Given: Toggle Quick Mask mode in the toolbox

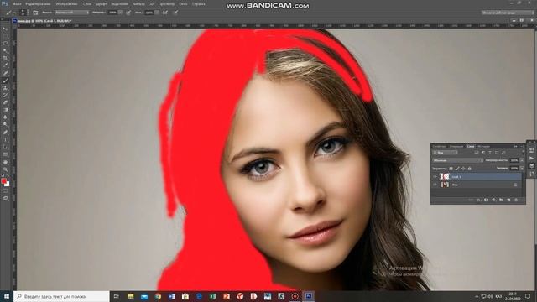Looking at the screenshot, I should coord(5,191).
